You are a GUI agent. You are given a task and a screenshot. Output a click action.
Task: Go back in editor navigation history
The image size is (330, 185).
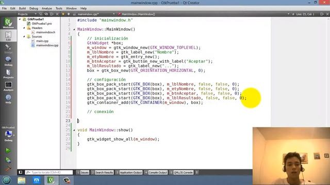coord(63,14)
